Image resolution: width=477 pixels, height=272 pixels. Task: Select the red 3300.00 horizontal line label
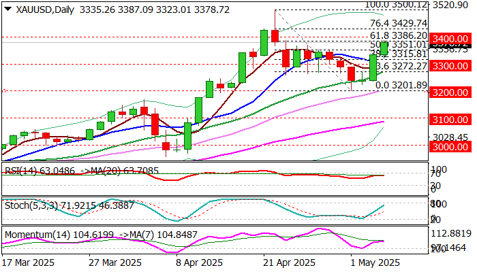pos(450,66)
